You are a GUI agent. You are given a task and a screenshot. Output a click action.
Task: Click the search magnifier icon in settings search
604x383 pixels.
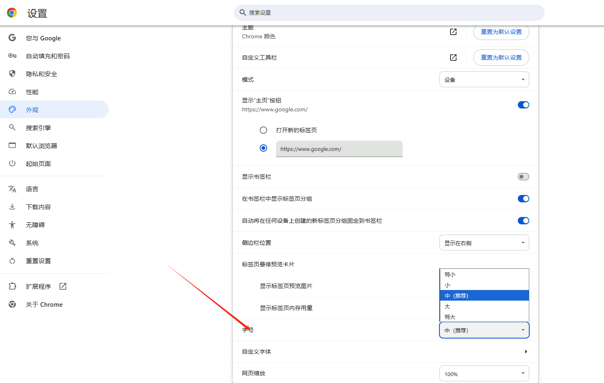point(243,13)
